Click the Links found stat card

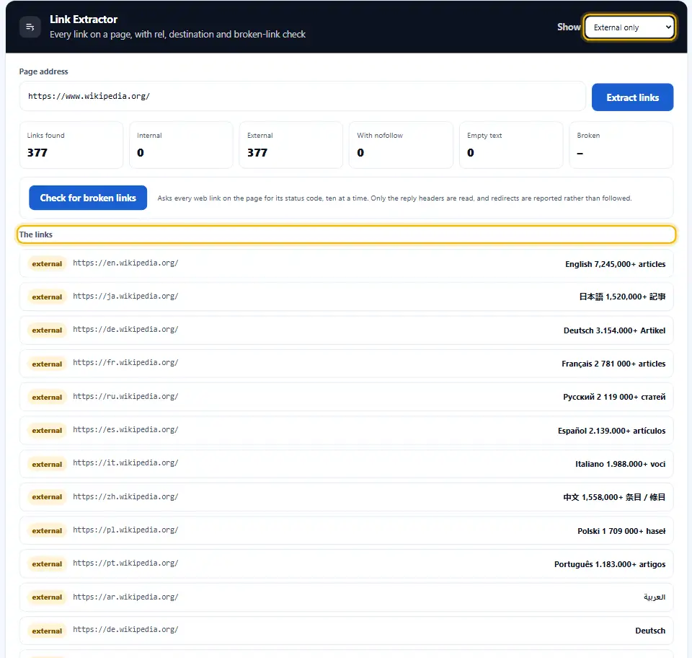click(x=71, y=145)
